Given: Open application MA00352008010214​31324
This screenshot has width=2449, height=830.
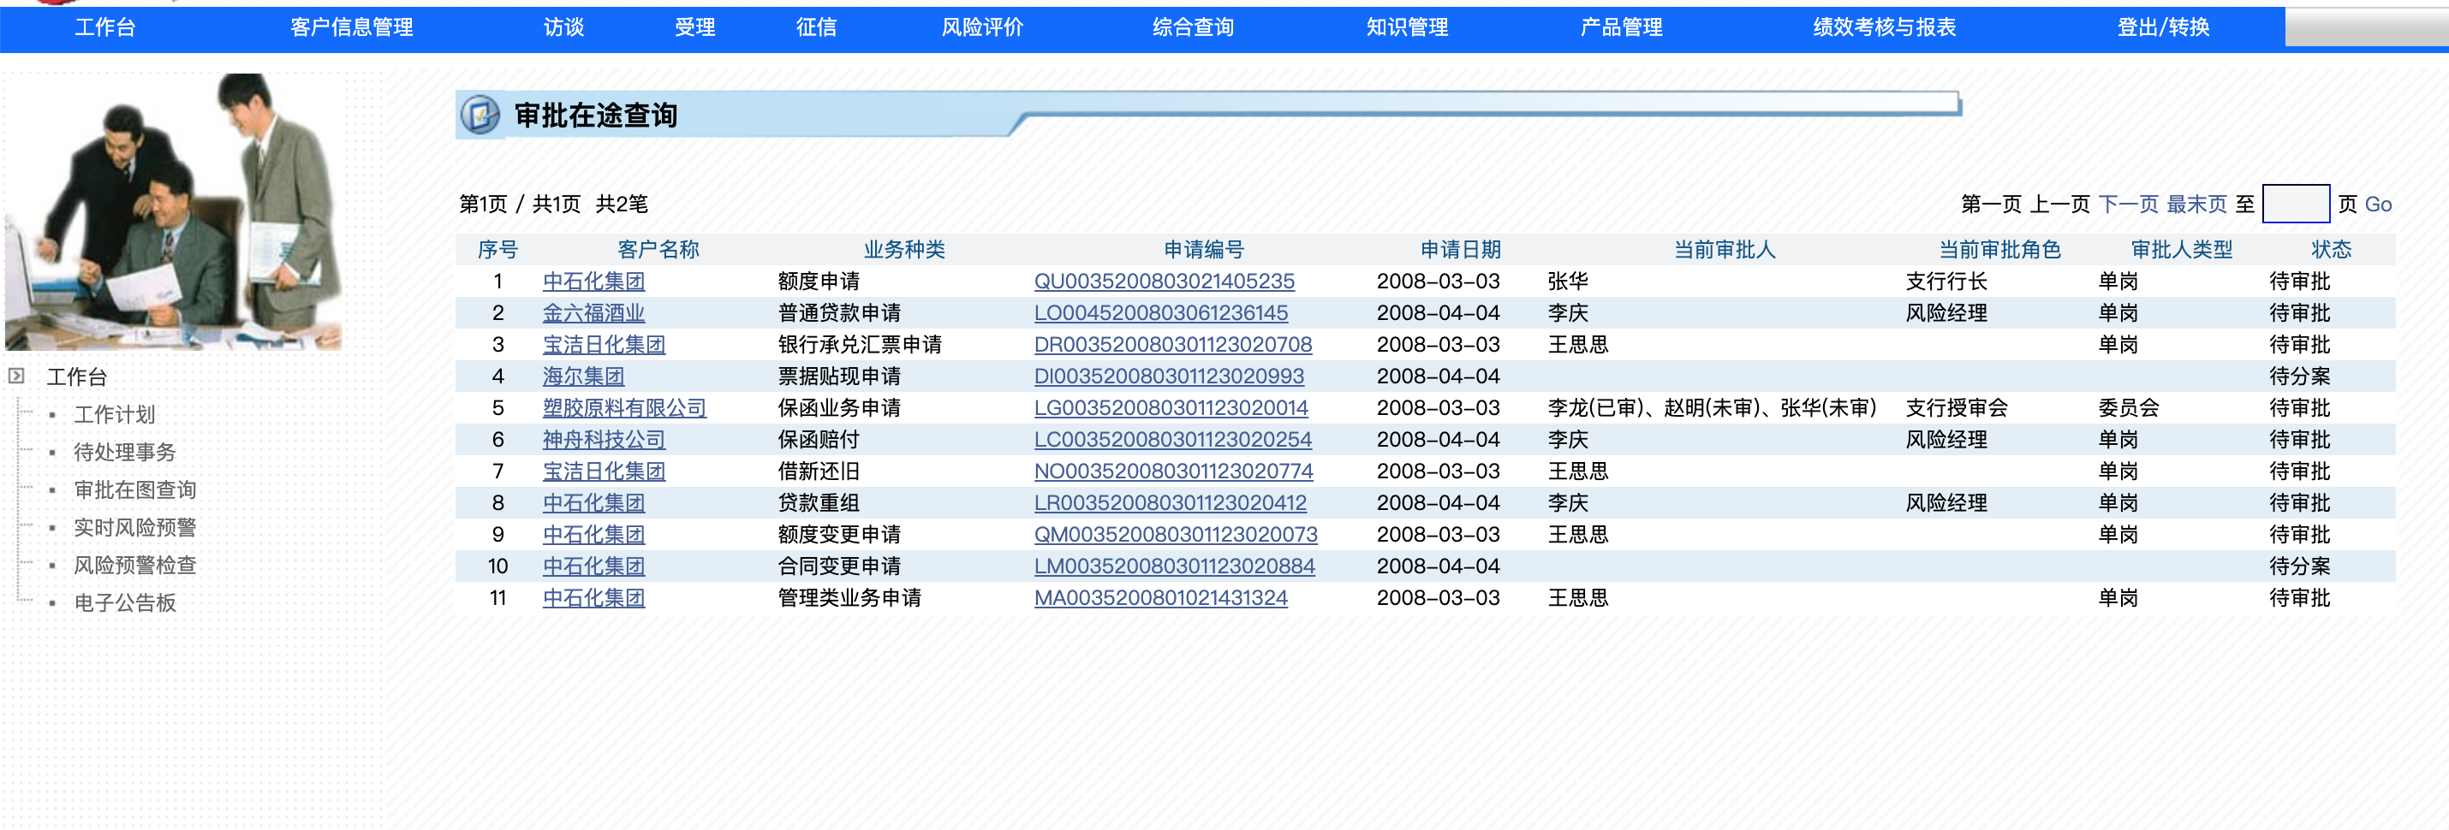Looking at the screenshot, I should pyautogui.click(x=1161, y=597).
